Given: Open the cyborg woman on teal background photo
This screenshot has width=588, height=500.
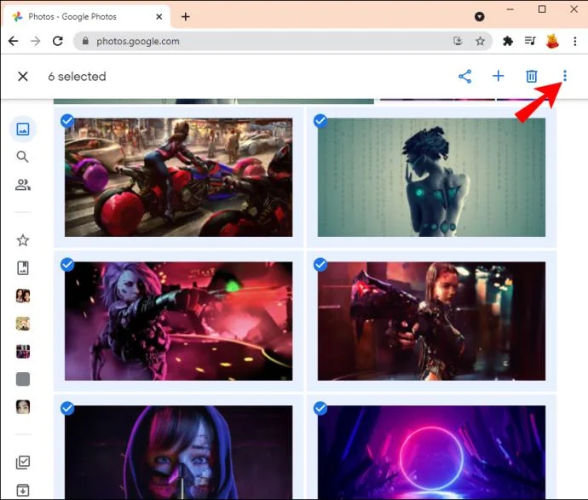Looking at the screenshot, I should coord(431,177).
